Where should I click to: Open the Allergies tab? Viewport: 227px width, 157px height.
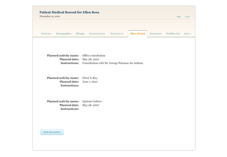click(x=80, y=34)
